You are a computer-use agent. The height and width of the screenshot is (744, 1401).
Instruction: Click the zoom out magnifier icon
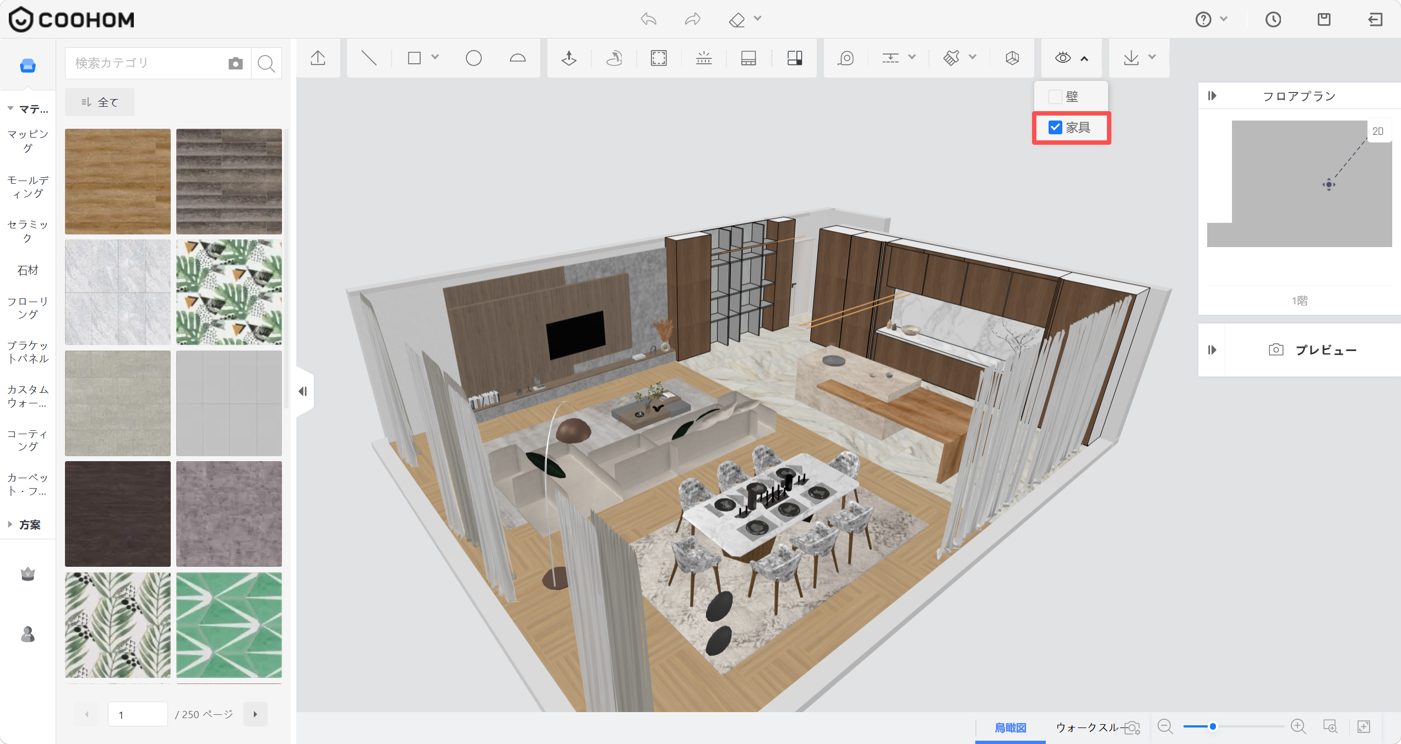click(x=1165, y=726)
